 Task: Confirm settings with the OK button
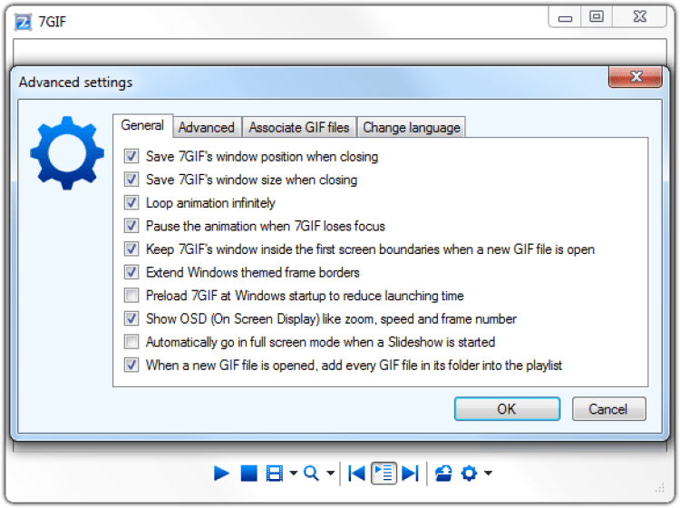point(507,408)
